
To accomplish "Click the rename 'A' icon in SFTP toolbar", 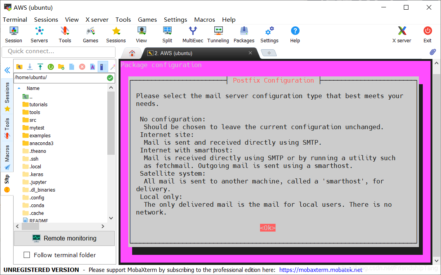I will coord(93,67).
